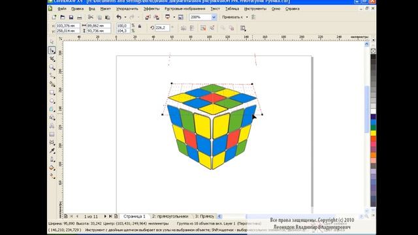Image resolution: width=418 pixels, height=235 pixels.
Task: Select the Freehand drawing tool
Action: (52, 76)
